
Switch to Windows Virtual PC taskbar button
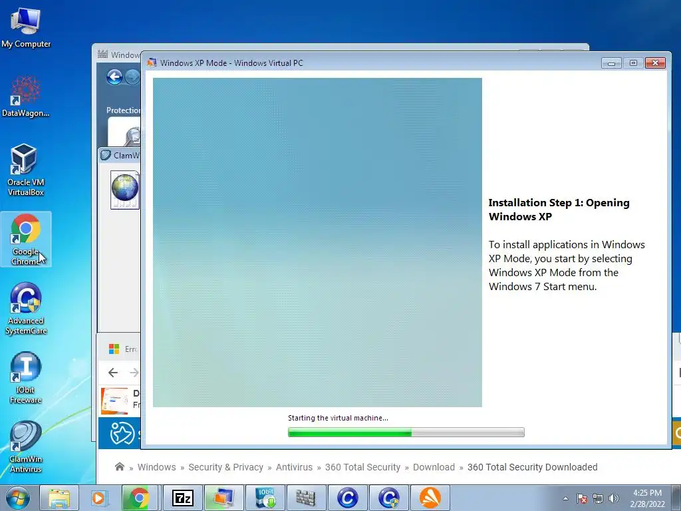(x=223, y=498)
